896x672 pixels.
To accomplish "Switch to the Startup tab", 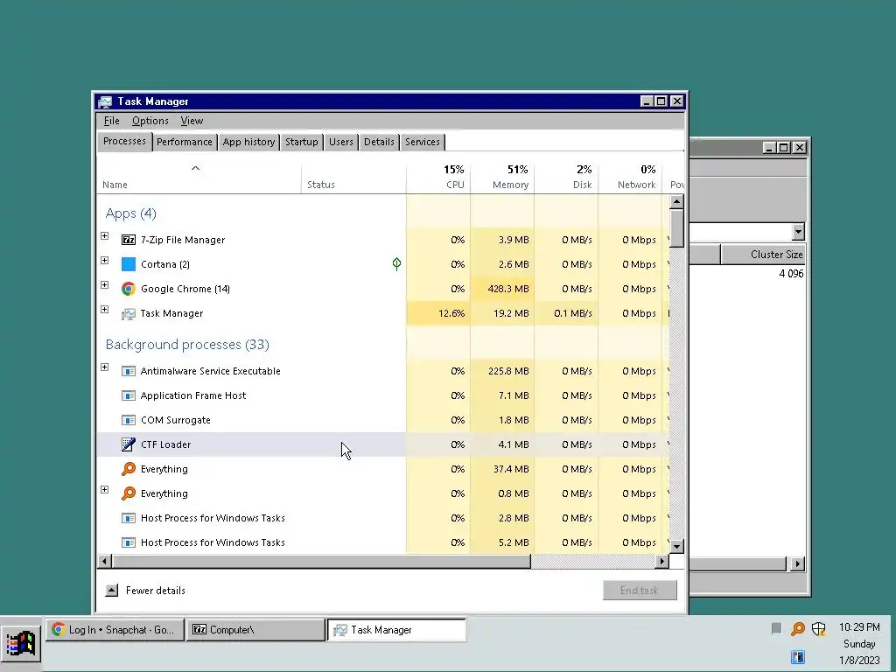I will click(302, 143).
